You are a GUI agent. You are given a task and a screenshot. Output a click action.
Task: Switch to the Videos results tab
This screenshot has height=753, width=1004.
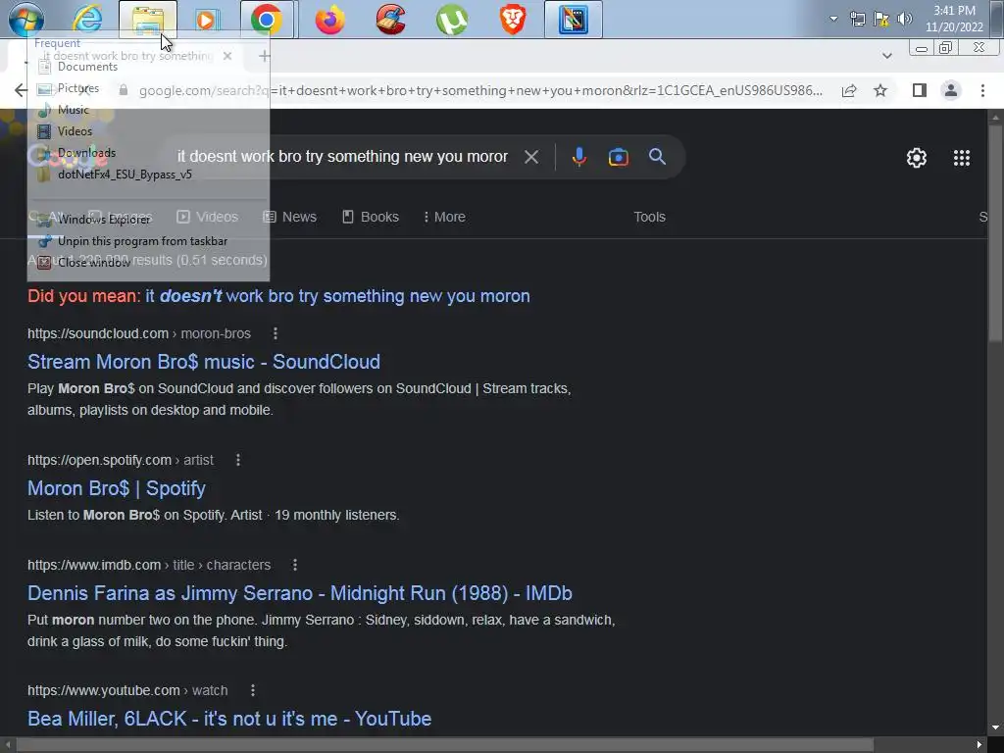[208, 217]
